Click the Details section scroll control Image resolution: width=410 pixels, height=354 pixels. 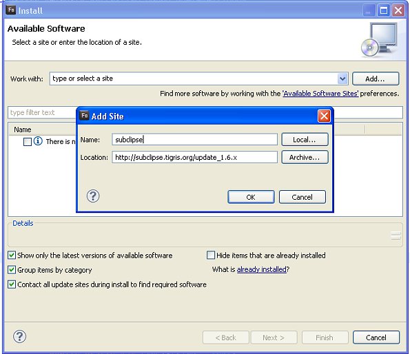pyautogui.click(x=396, y=236)
